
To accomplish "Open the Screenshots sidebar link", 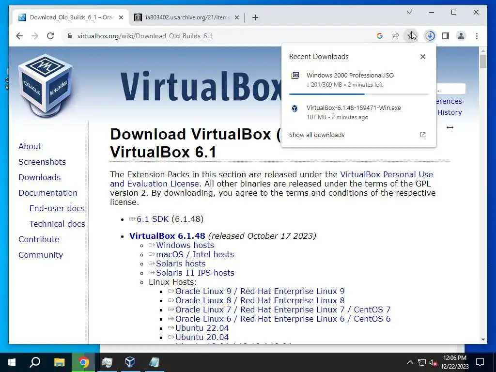I will [x=42, y=162].
